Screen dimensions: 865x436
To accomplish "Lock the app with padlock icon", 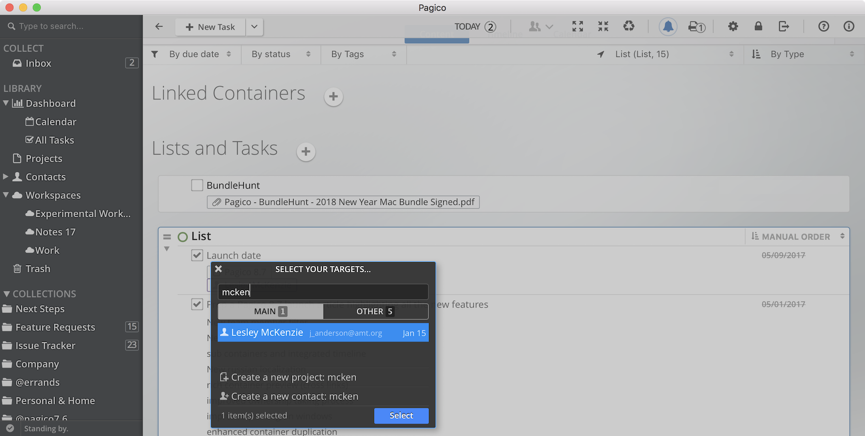I will pos(758,26).
